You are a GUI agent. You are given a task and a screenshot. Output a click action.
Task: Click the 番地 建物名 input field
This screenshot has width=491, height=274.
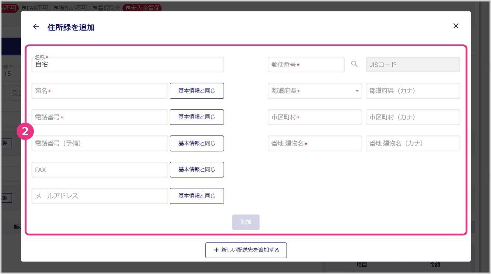tap(315, 144)
